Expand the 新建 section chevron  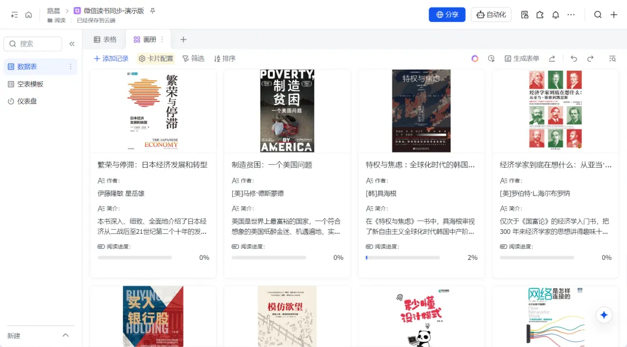tap(66, 335)
